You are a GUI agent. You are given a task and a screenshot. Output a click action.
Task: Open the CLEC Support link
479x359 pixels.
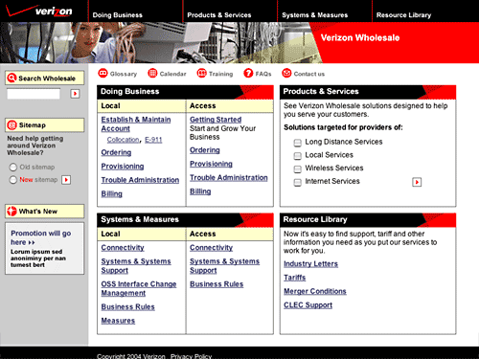click(x=308, y=305)
